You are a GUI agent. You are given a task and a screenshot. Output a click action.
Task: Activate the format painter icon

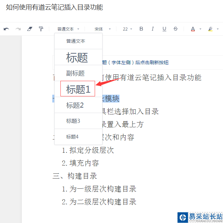pos(41,29)
